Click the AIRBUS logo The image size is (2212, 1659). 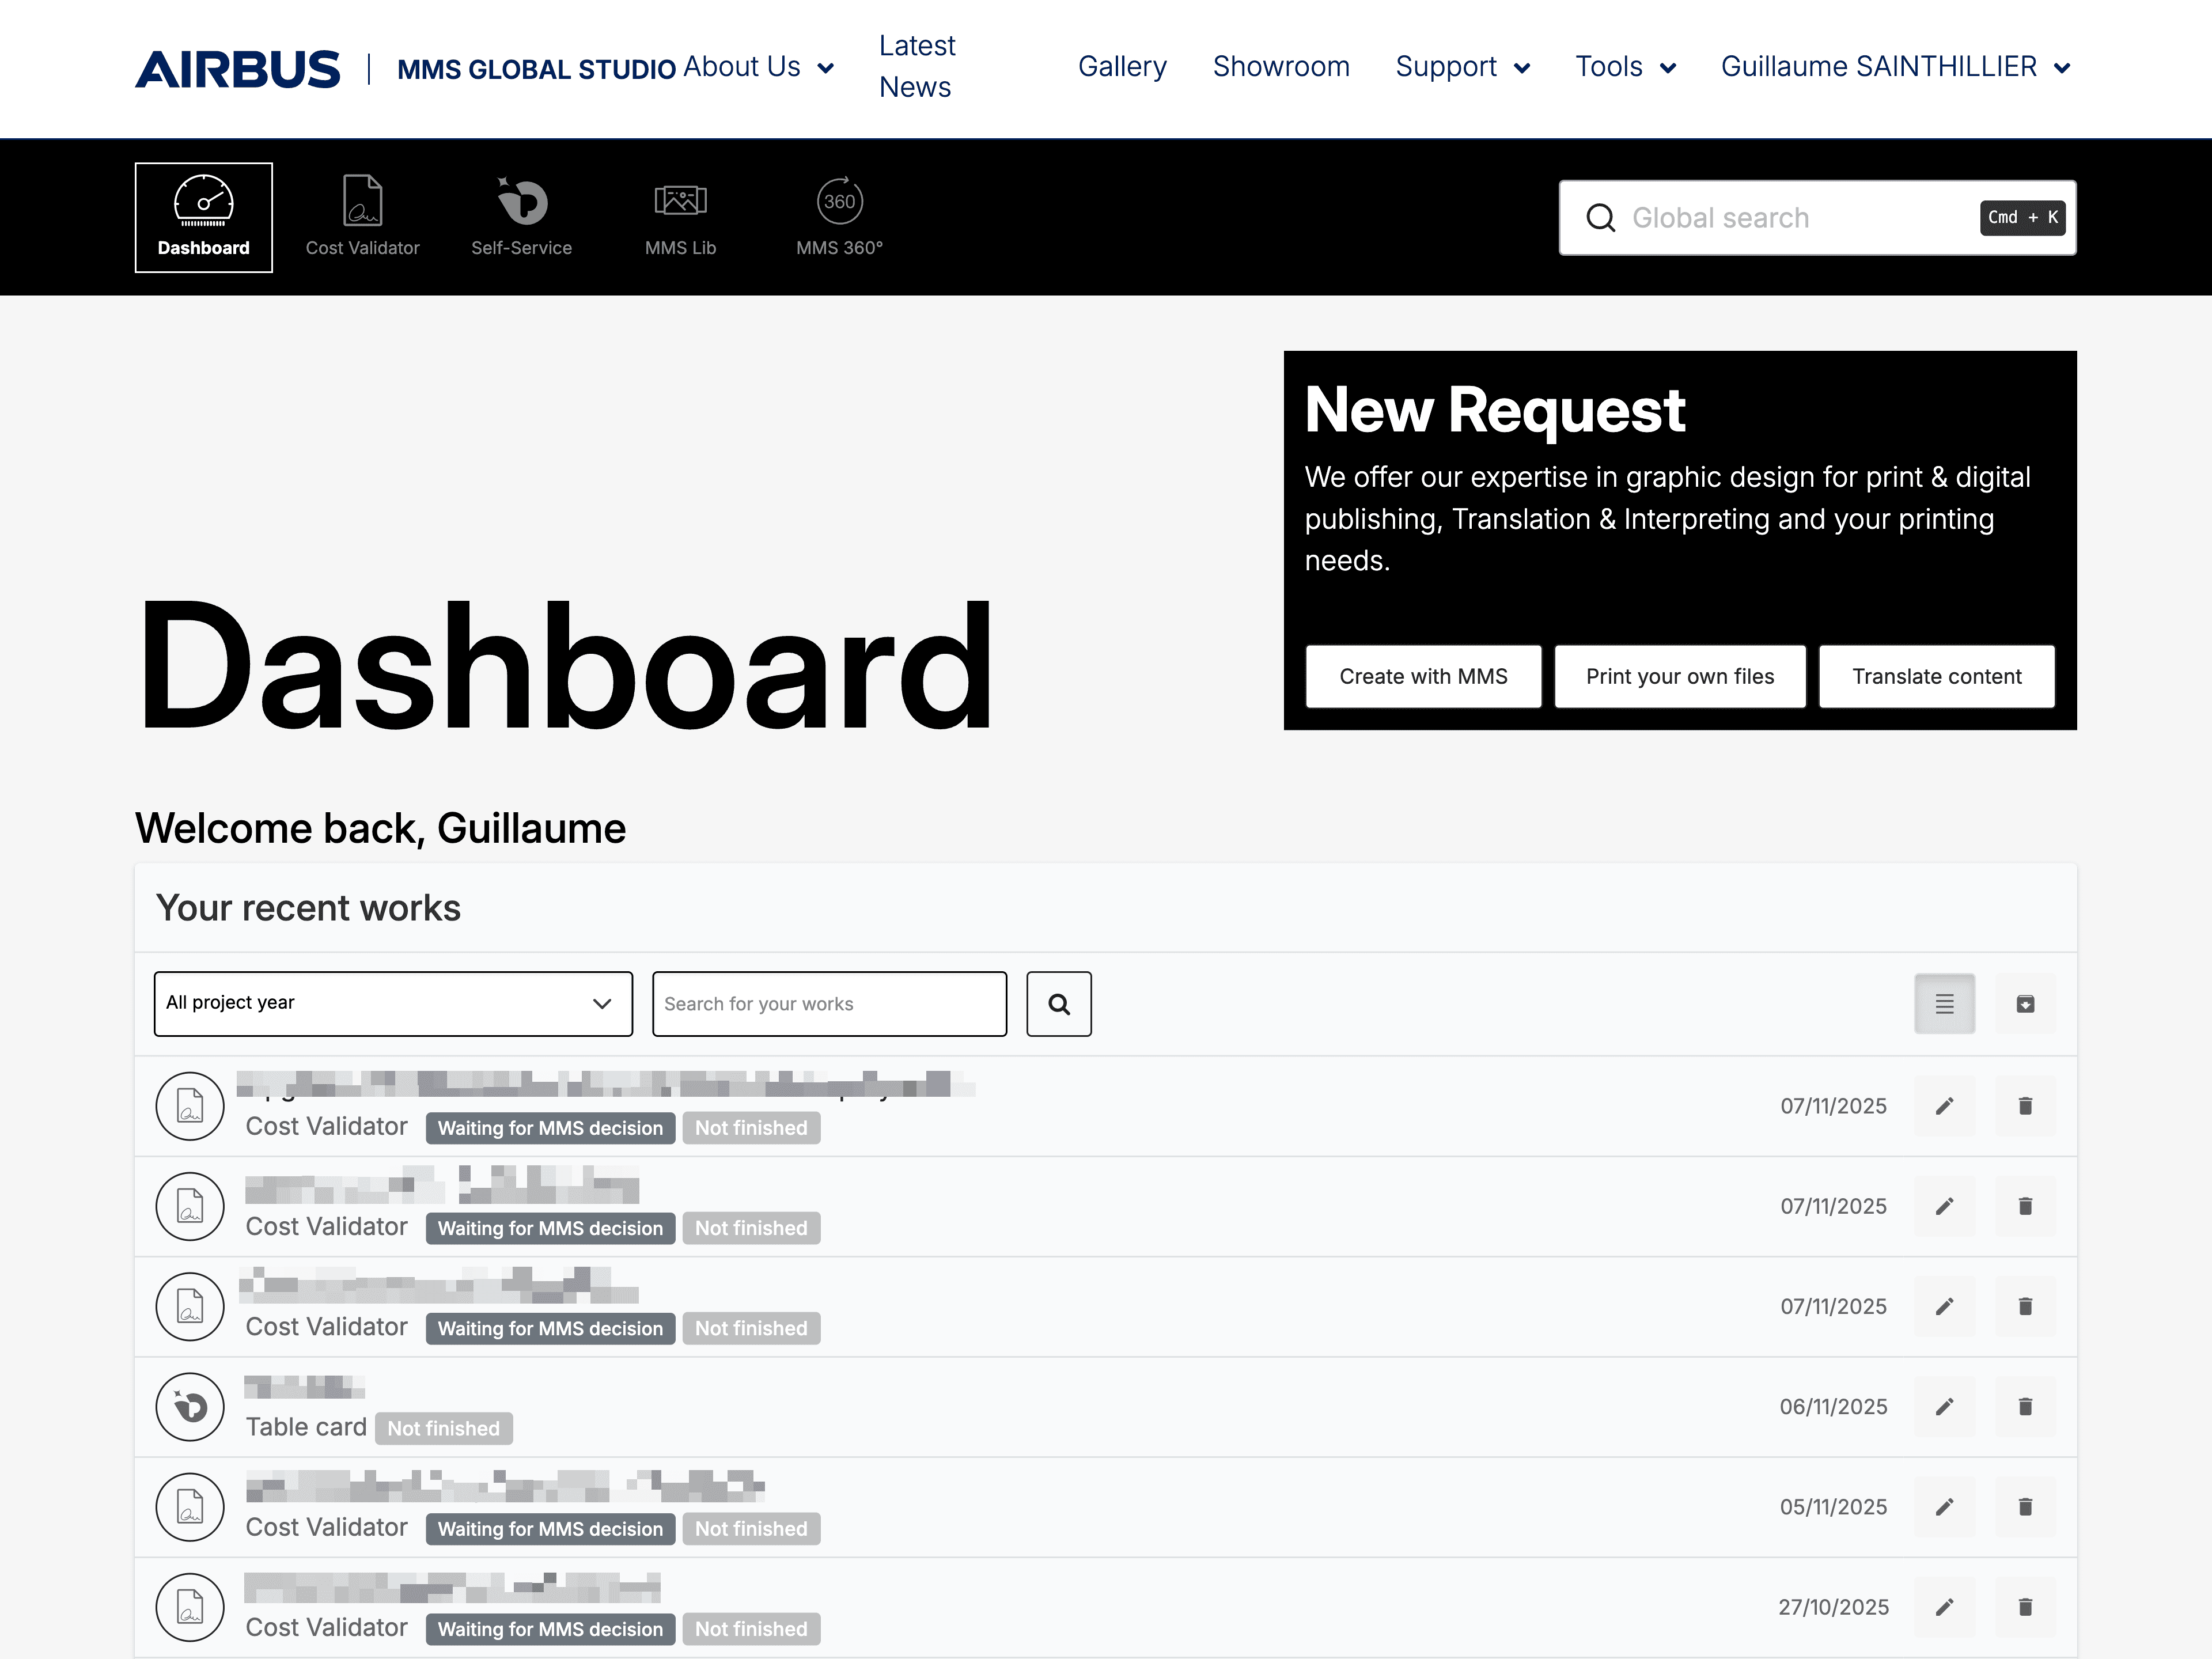coord(238,67)
